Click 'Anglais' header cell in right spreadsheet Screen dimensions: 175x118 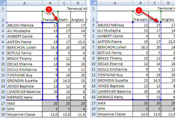pos(168,17)
